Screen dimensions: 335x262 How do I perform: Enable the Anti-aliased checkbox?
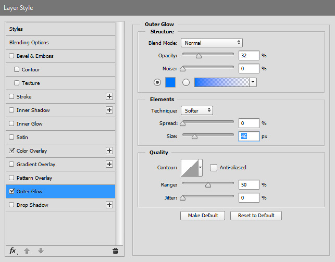pos(214,168)
